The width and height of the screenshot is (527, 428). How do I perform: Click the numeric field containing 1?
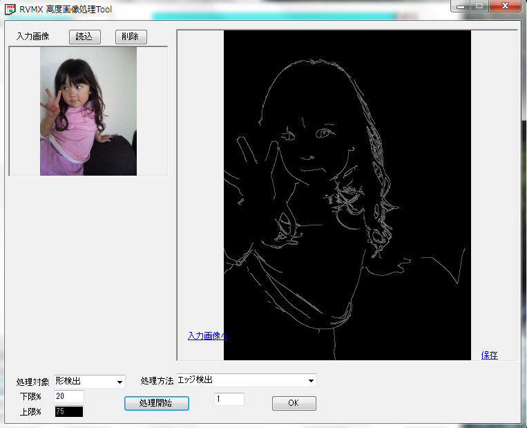click(229, 400)
